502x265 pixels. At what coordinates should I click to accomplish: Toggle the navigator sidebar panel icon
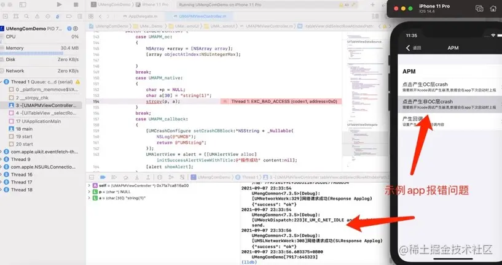click(x=22, y=4)
